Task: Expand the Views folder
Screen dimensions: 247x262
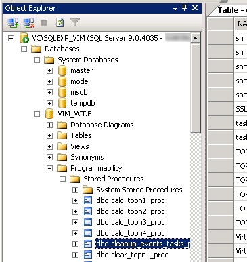Action: click(x=49, y=146)
